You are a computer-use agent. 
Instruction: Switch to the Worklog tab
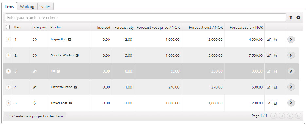coord(27,7)
